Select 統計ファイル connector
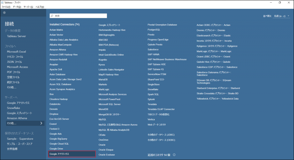 tap(13, 82)
